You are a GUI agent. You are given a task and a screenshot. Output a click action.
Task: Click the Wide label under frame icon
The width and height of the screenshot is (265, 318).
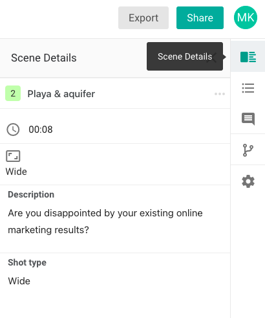[x=16, y=172]
